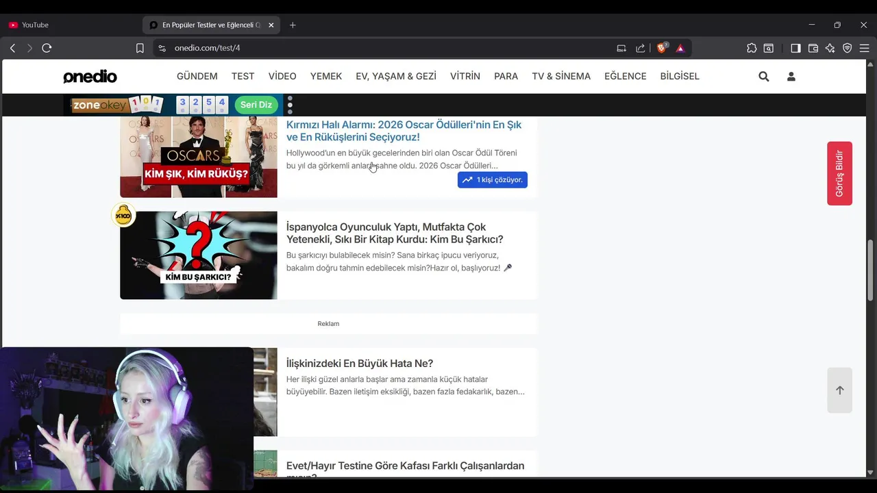Restore down the browser window
Screen dimensions: 877x493
[x=837, y=25]
